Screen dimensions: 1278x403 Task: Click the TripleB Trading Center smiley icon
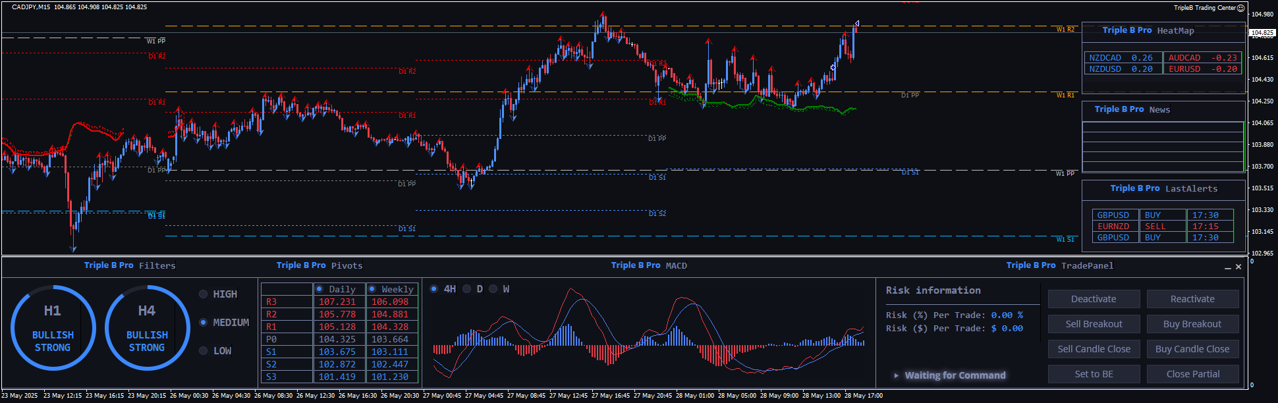click(x=1241, y=8)
